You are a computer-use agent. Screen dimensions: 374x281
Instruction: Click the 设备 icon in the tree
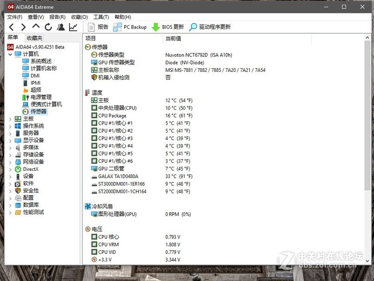click(18, 176)
